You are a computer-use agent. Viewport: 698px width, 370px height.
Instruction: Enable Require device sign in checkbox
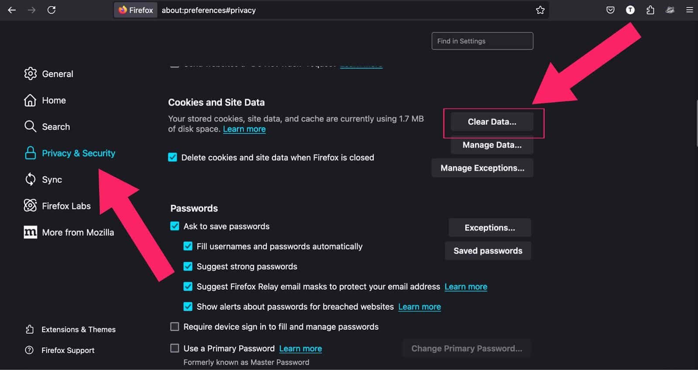point(175,327)
